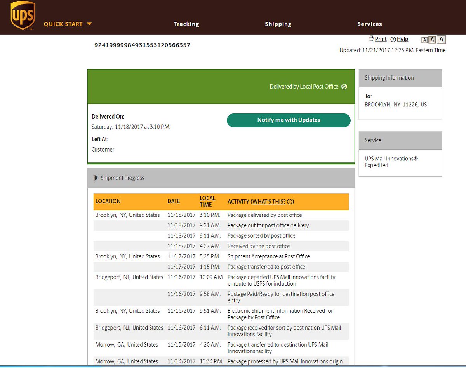Click the 10:09 A.M. time cell

(212, 277)
